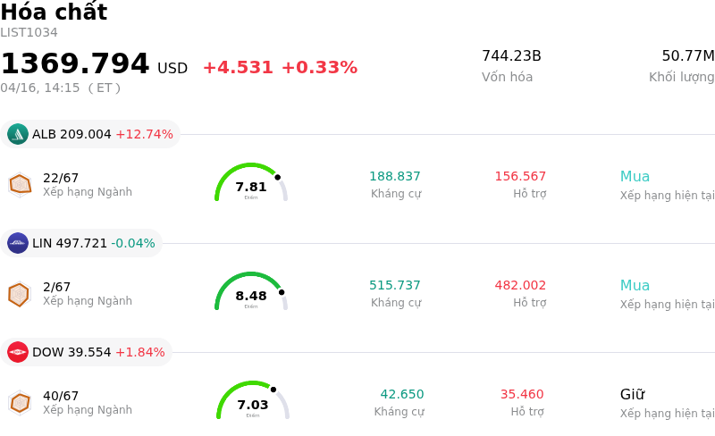Open the LIN 497.721 stock chip
715x436 pixels.
click(x=81, y=243)
